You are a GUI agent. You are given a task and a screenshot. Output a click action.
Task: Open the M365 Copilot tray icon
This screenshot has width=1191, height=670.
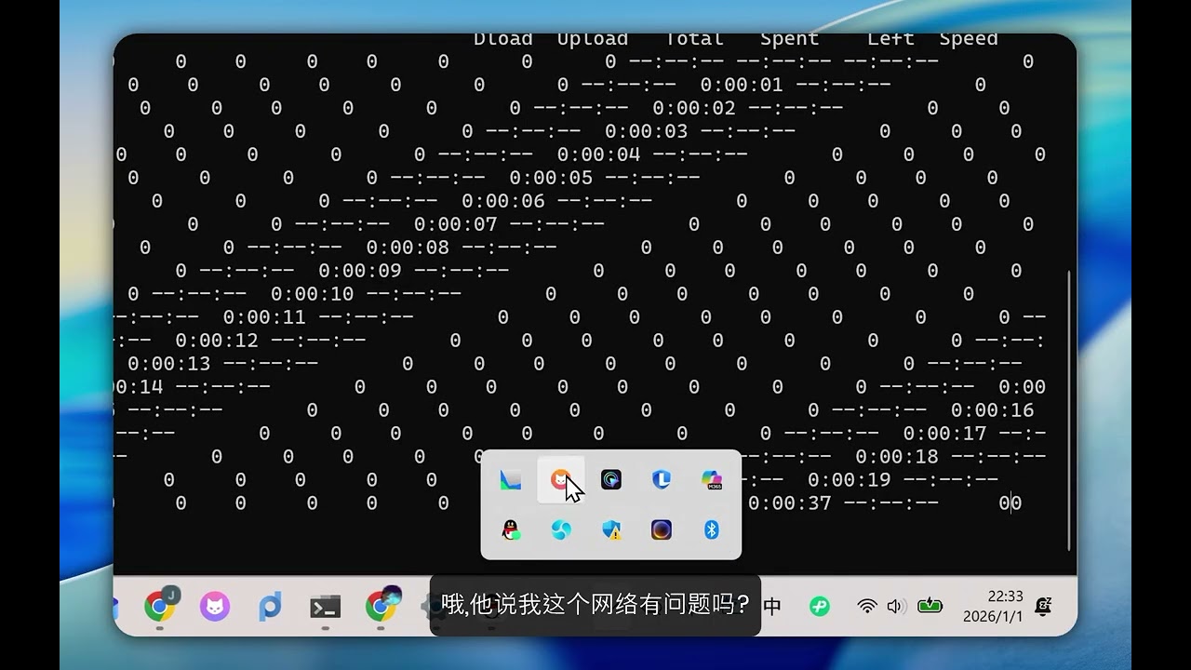(x=712, y=479)
